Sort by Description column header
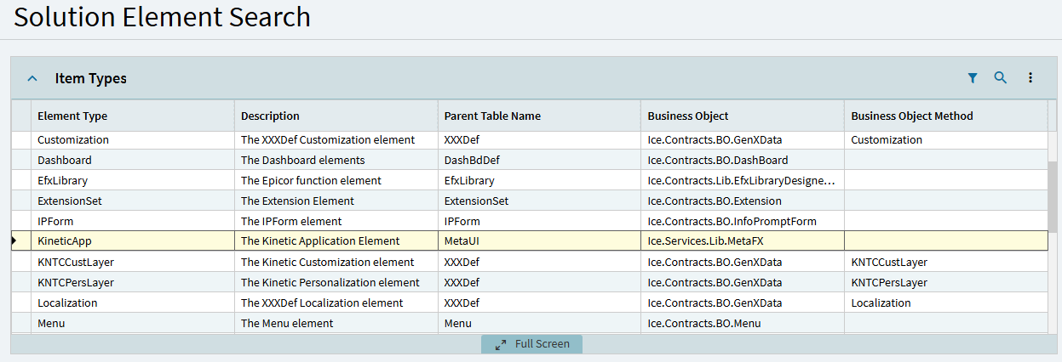Screen dimensions: 1062x362 (270, 116)
